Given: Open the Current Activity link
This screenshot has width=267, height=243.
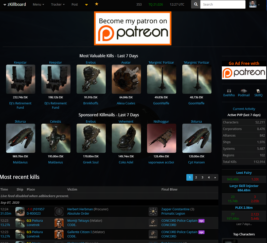Looking at the screenshot, I should coord(244,109).
